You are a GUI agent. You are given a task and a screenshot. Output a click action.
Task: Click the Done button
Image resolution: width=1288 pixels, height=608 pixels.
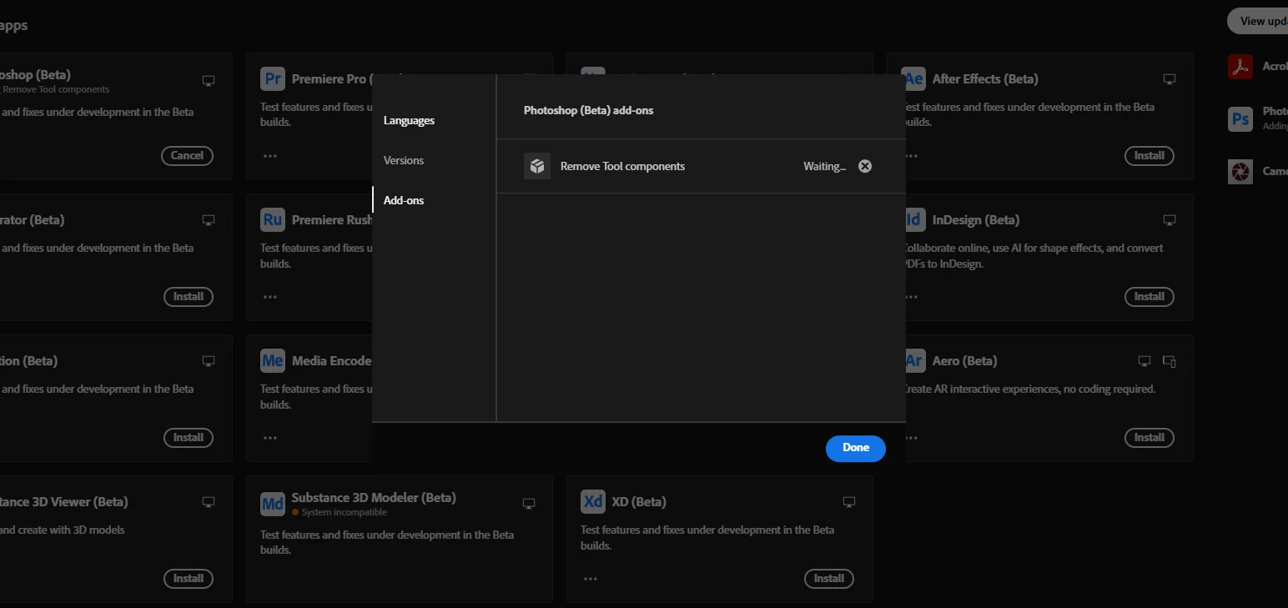[856, 448]
